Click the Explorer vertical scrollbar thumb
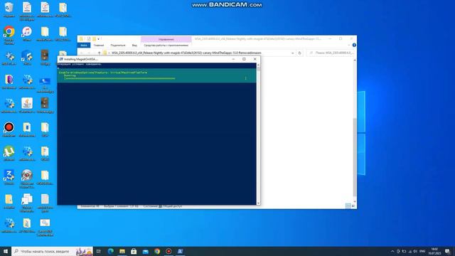455x256 pixels. 355,156
